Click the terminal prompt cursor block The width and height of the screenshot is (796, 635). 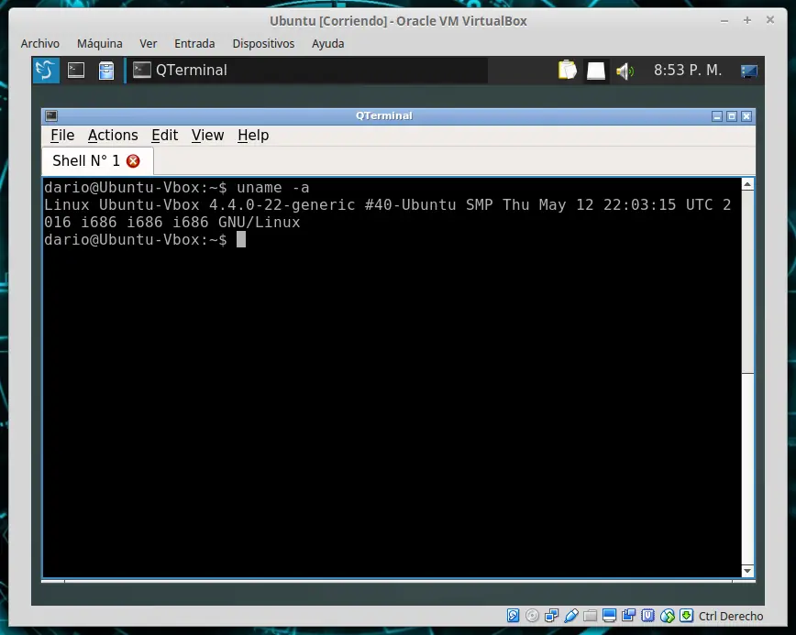click(241, 239)
